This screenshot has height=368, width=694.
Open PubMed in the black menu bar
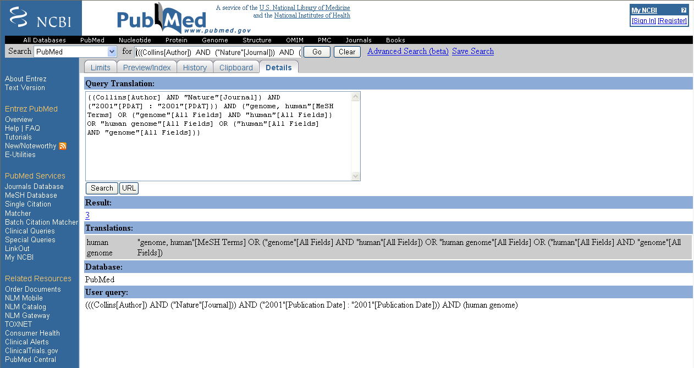click(92, 40)
